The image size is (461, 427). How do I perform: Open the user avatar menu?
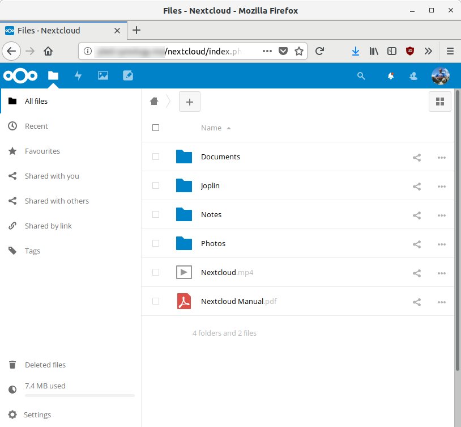(441, 76)
